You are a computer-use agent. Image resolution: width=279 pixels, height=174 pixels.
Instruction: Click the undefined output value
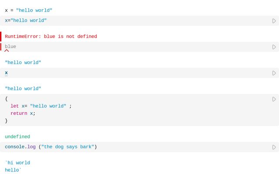pyautogui.click(x=17, y=137)
